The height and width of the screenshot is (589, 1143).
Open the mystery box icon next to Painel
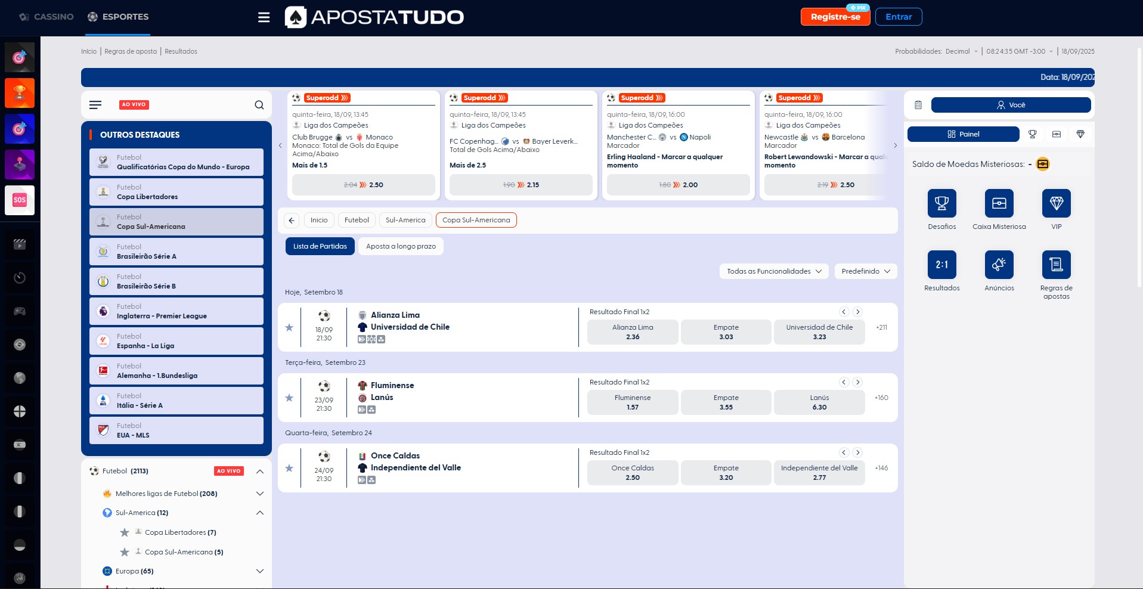(x=1057, y=134)
